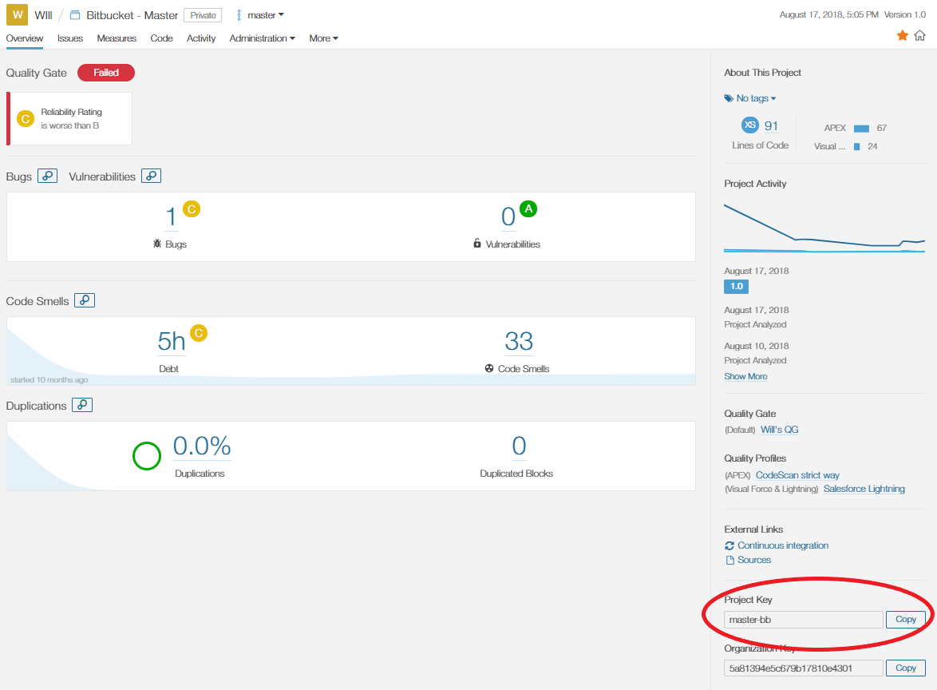Screen dimensions: 937x690
Task: Switch to the Measures tab
Action: (117, 38)
